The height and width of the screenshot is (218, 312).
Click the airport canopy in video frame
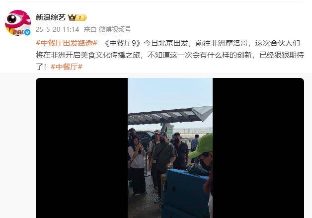click(170, 115)
